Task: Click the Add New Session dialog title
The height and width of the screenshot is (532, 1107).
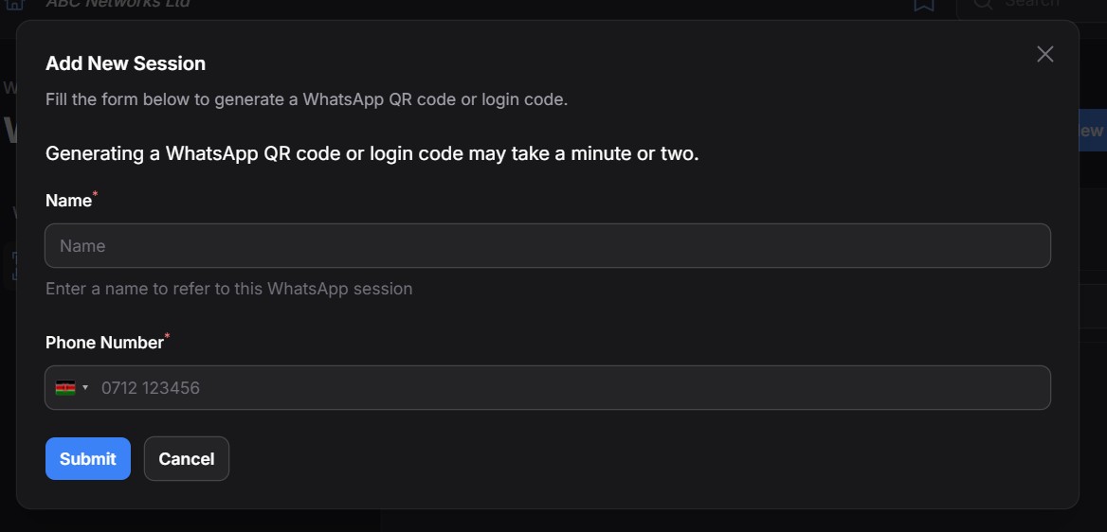Action: pos(126,63)
